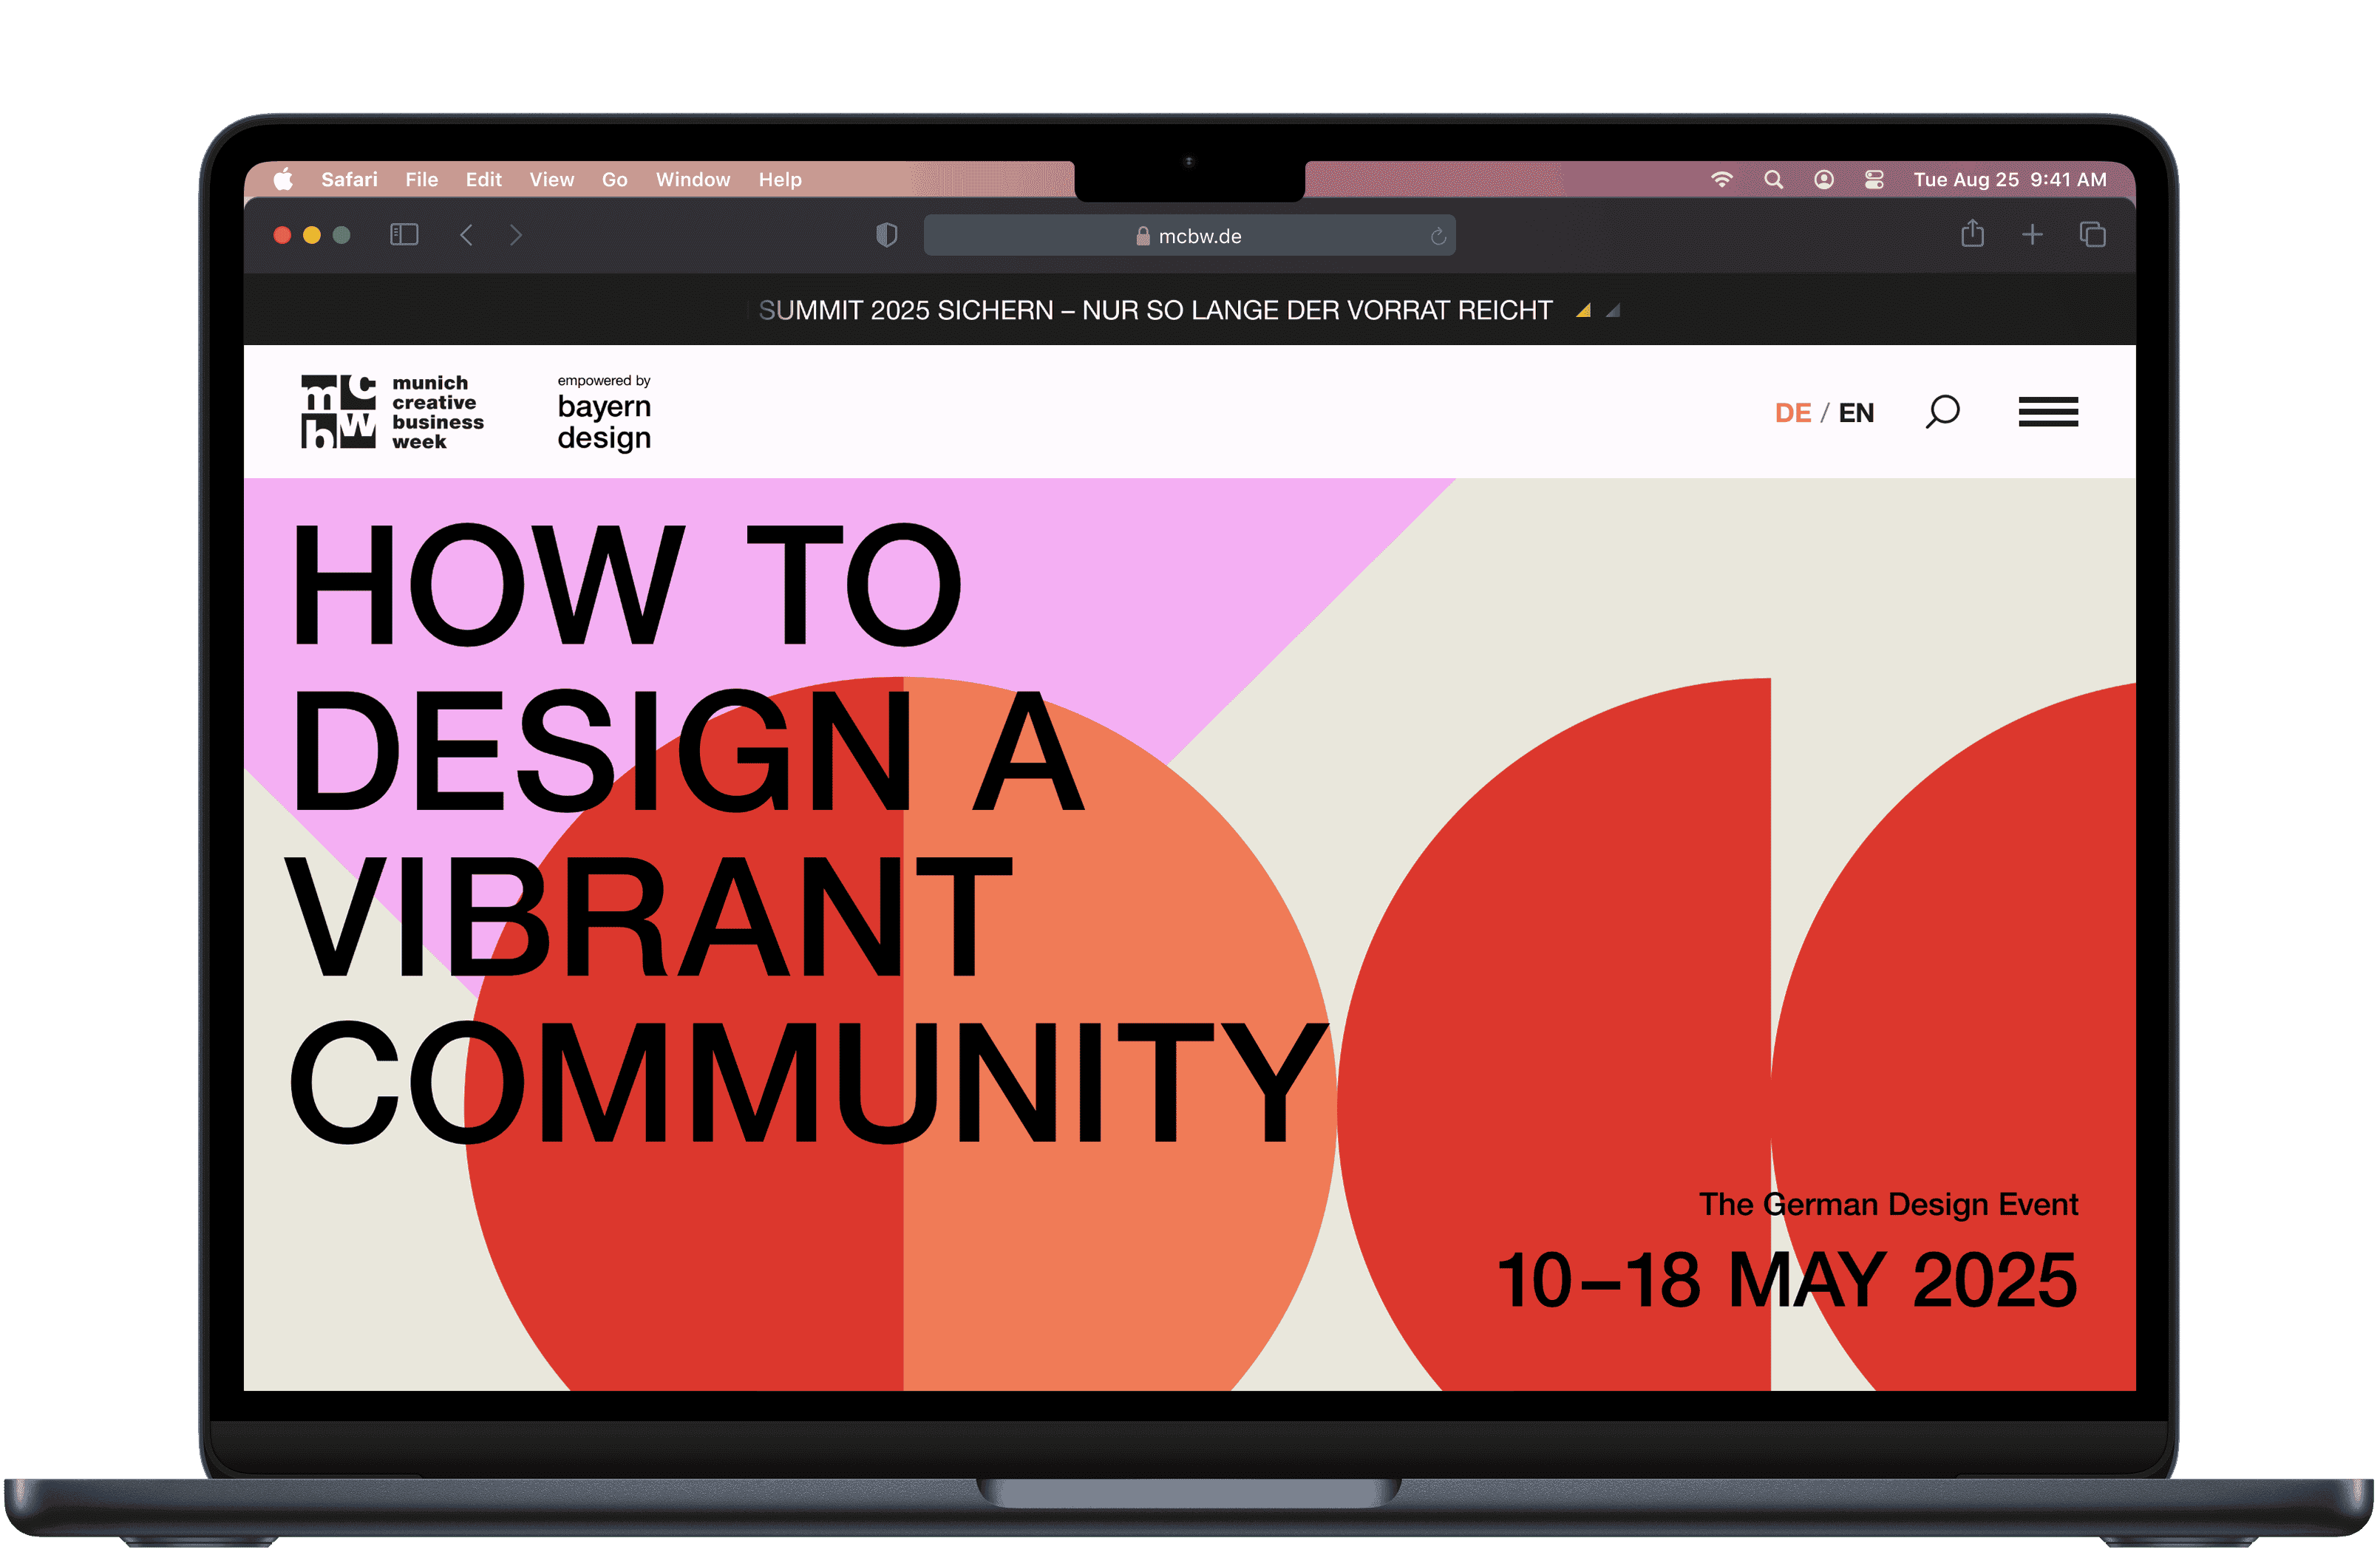
Task: Open the Control Center menu
Action: [1874, 179]
